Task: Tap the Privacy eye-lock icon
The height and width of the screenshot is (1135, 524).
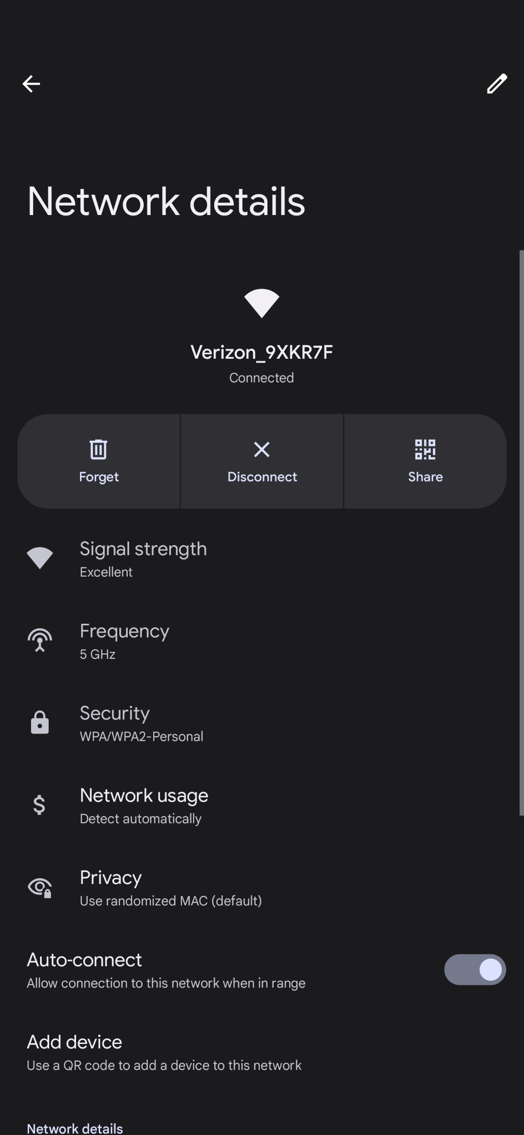Action: [x=40, y=887]
